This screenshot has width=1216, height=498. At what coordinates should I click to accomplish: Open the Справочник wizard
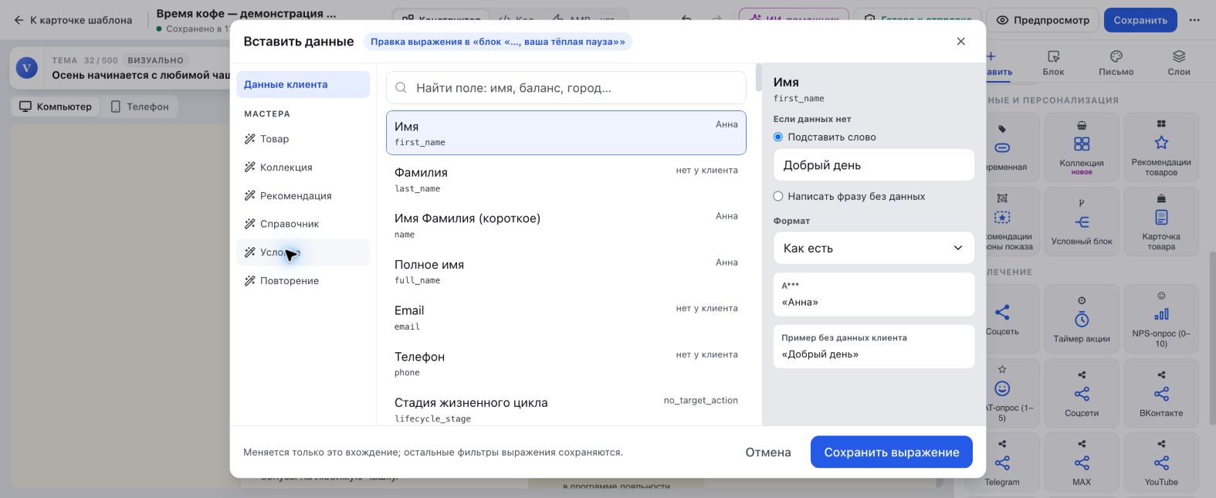click(x=303, y=224)
